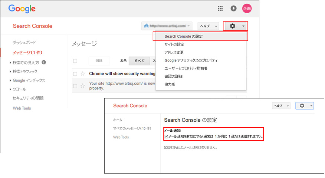Screen dimensions: 325x178
Task: Click the 削除 button
Action: (x=99, y=61)
